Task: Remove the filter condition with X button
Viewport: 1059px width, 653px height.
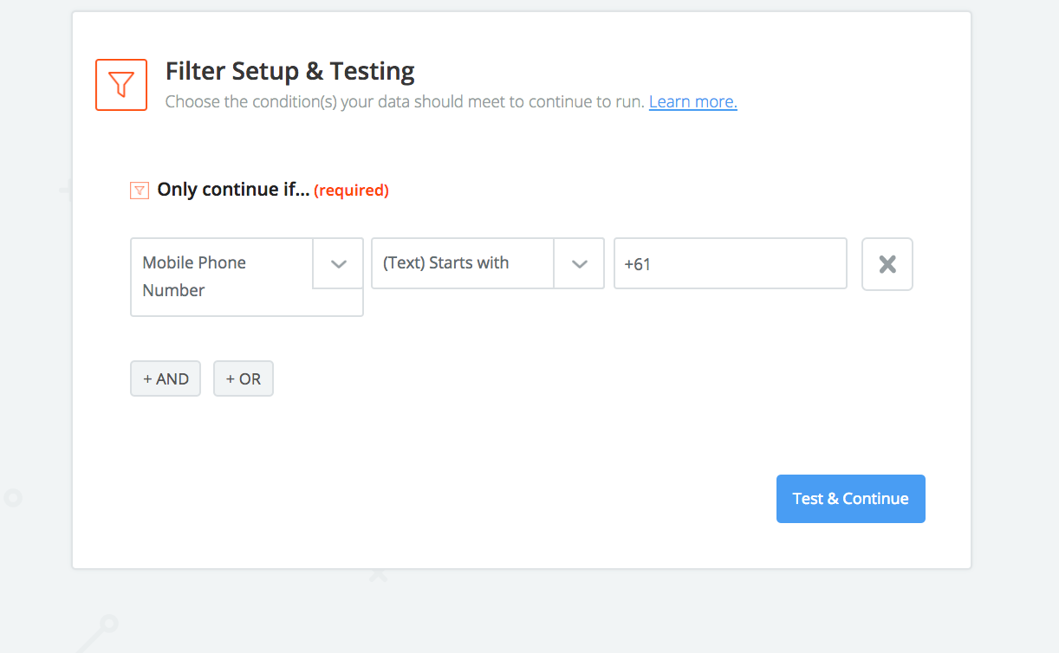Action: tap(887, 264)
